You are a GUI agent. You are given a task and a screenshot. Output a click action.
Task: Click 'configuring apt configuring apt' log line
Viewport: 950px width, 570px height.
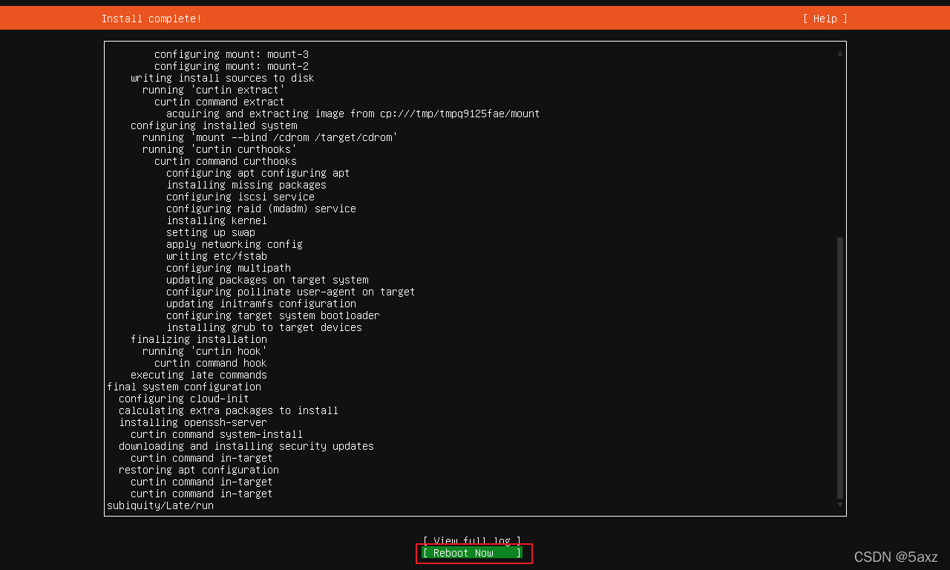[x=258, y=173]
